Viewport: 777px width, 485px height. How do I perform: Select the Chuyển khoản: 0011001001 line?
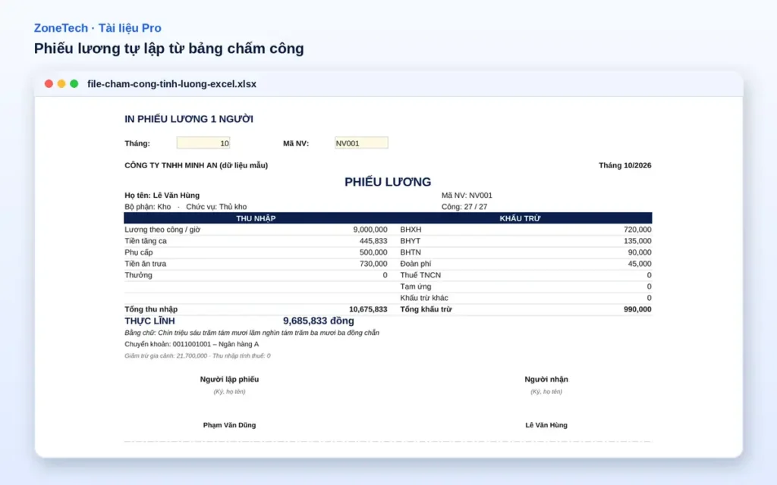click(191, 344)
